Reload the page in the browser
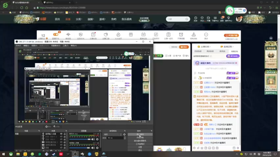Viewport: 280px width, 157px height. click(22, 8)
